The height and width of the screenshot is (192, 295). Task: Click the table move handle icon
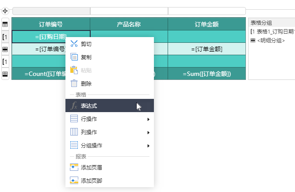click(x=5, y=11)
